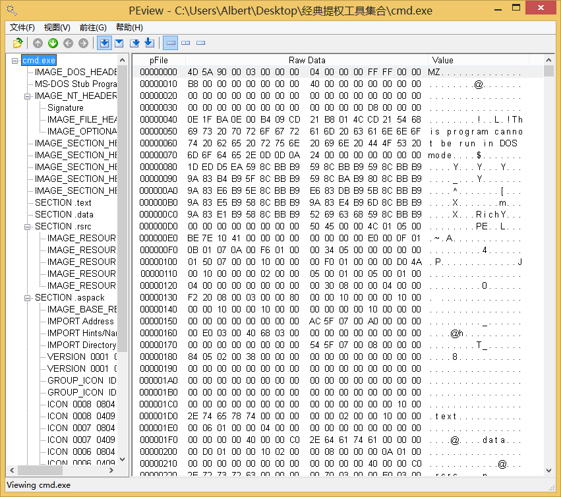Click the tree horizontal scroll right arrow
561x497 pixels.
pyautogui.click(x=111, y=470)
